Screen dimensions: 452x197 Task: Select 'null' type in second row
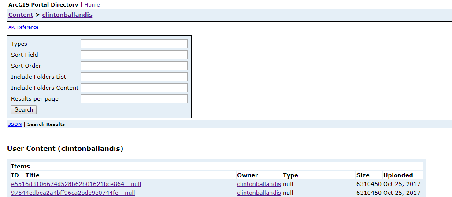[288, 193]
